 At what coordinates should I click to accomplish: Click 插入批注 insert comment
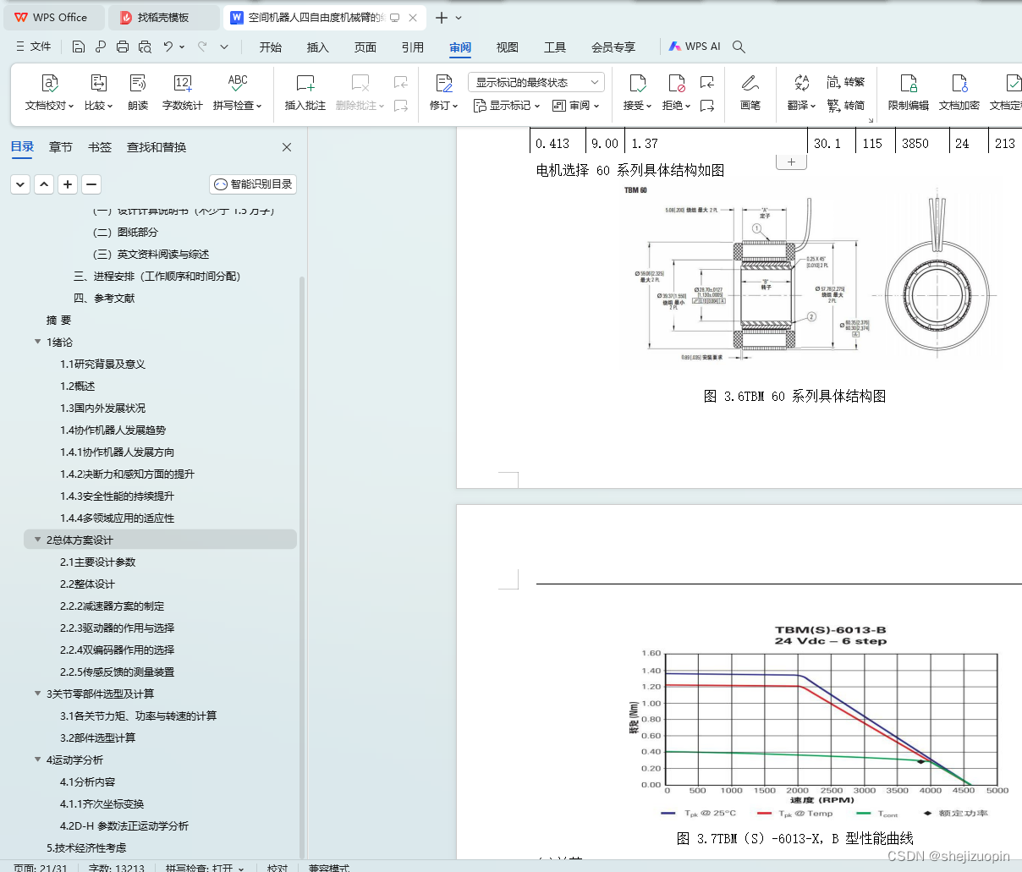point(305,92)
